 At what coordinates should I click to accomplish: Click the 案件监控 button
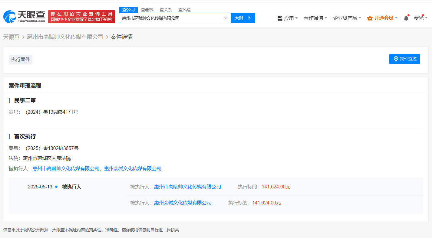coord(405,59)
